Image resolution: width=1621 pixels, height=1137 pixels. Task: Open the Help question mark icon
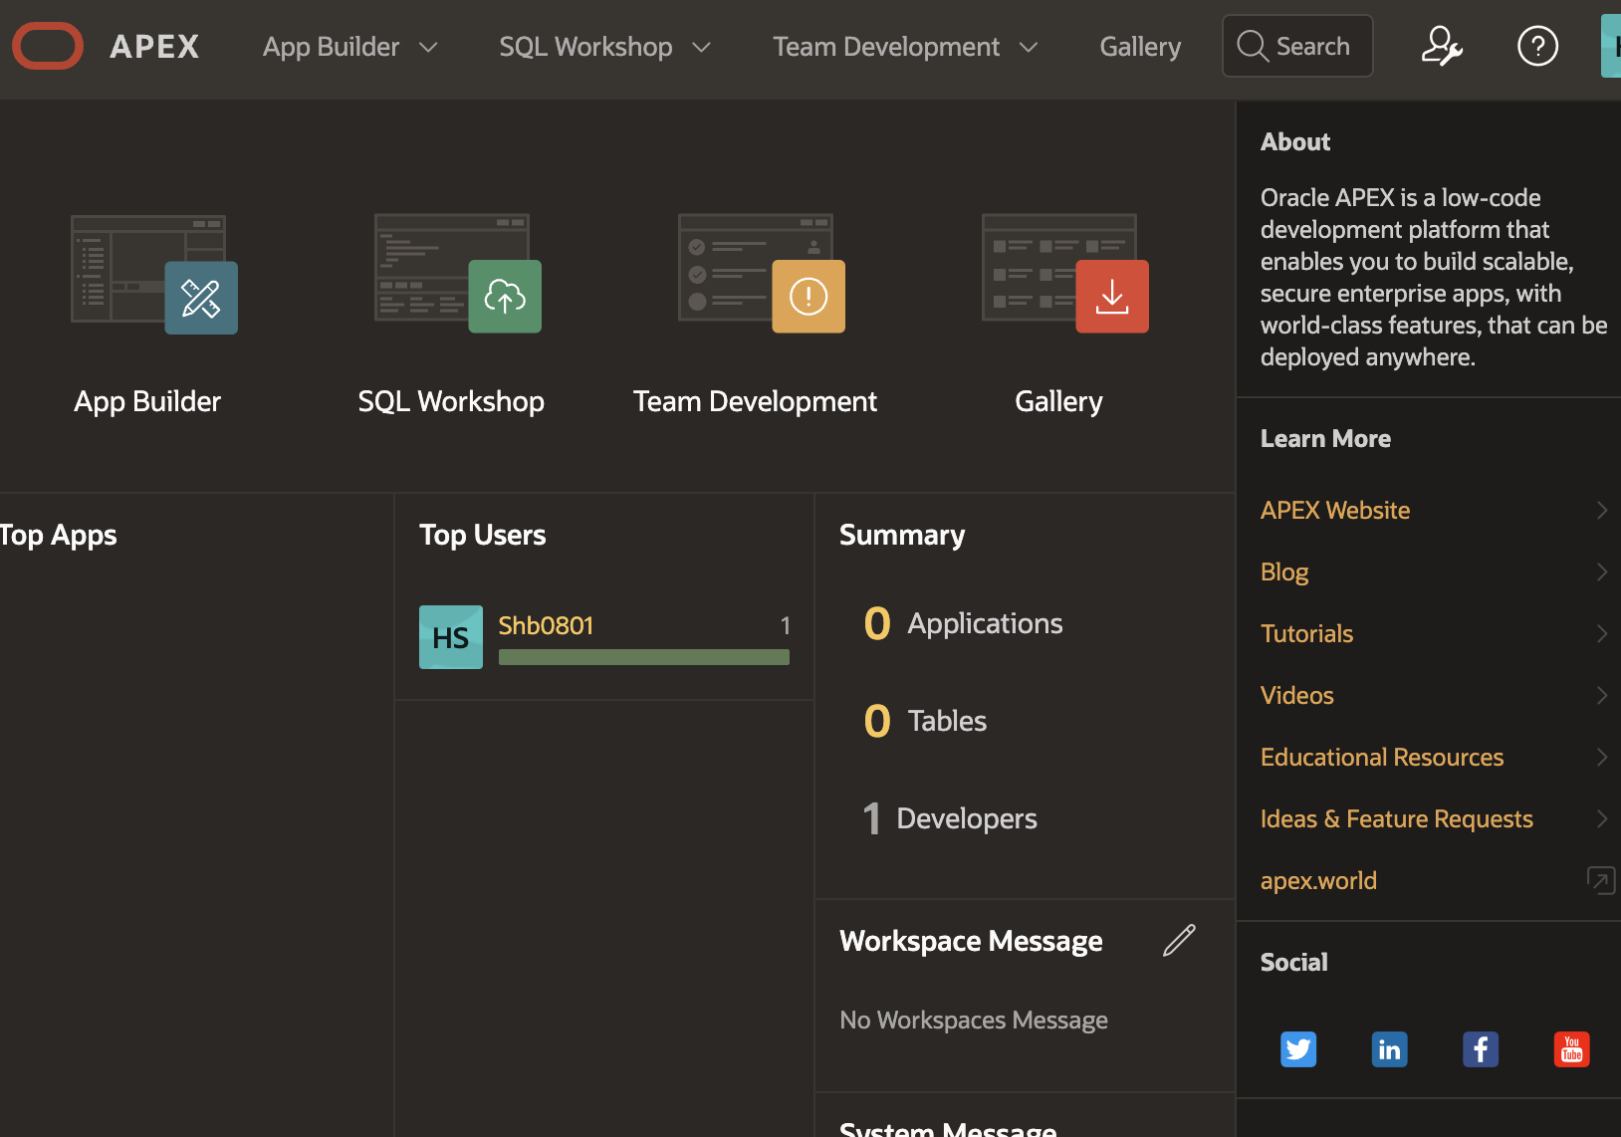tap(1537, 46)
